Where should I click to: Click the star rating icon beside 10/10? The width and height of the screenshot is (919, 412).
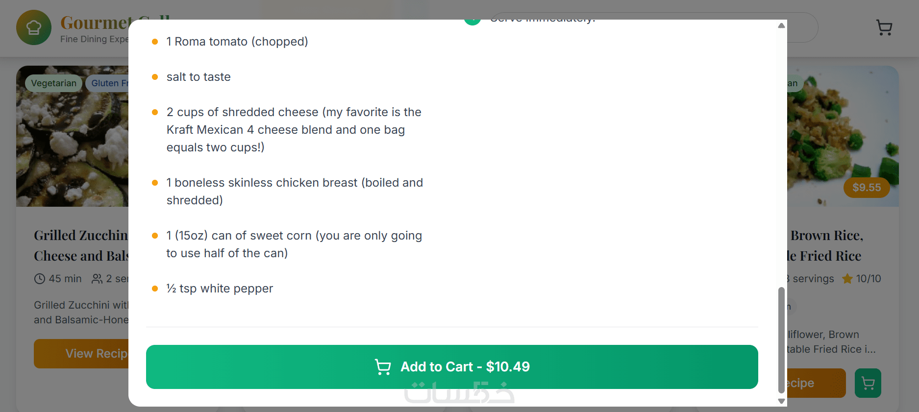pyautogui.click(x=847, y=279)
